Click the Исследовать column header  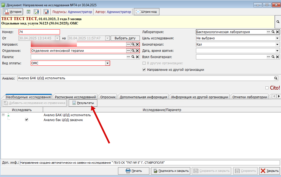tap(22, 110)
